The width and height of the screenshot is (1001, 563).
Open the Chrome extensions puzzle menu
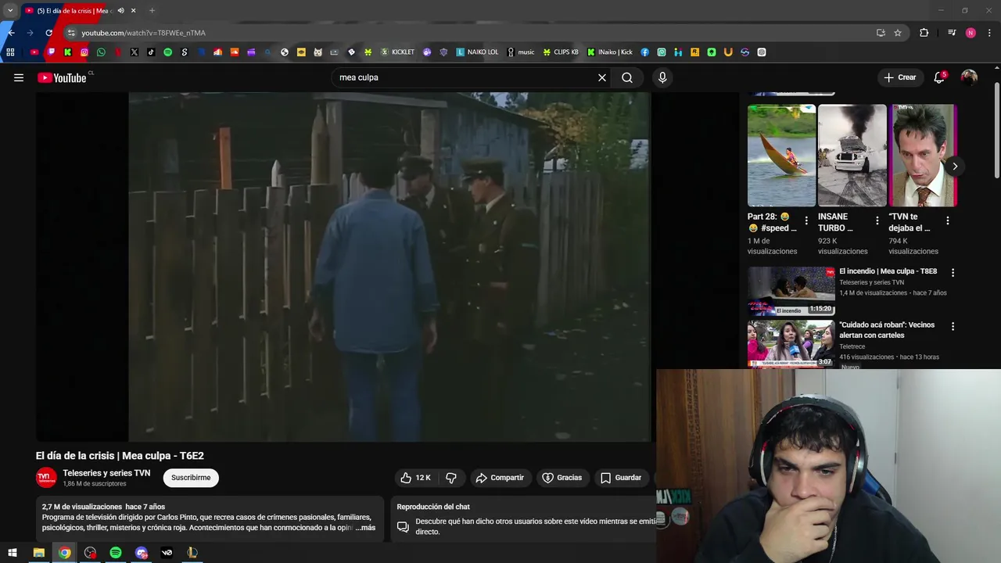(924, 33)
